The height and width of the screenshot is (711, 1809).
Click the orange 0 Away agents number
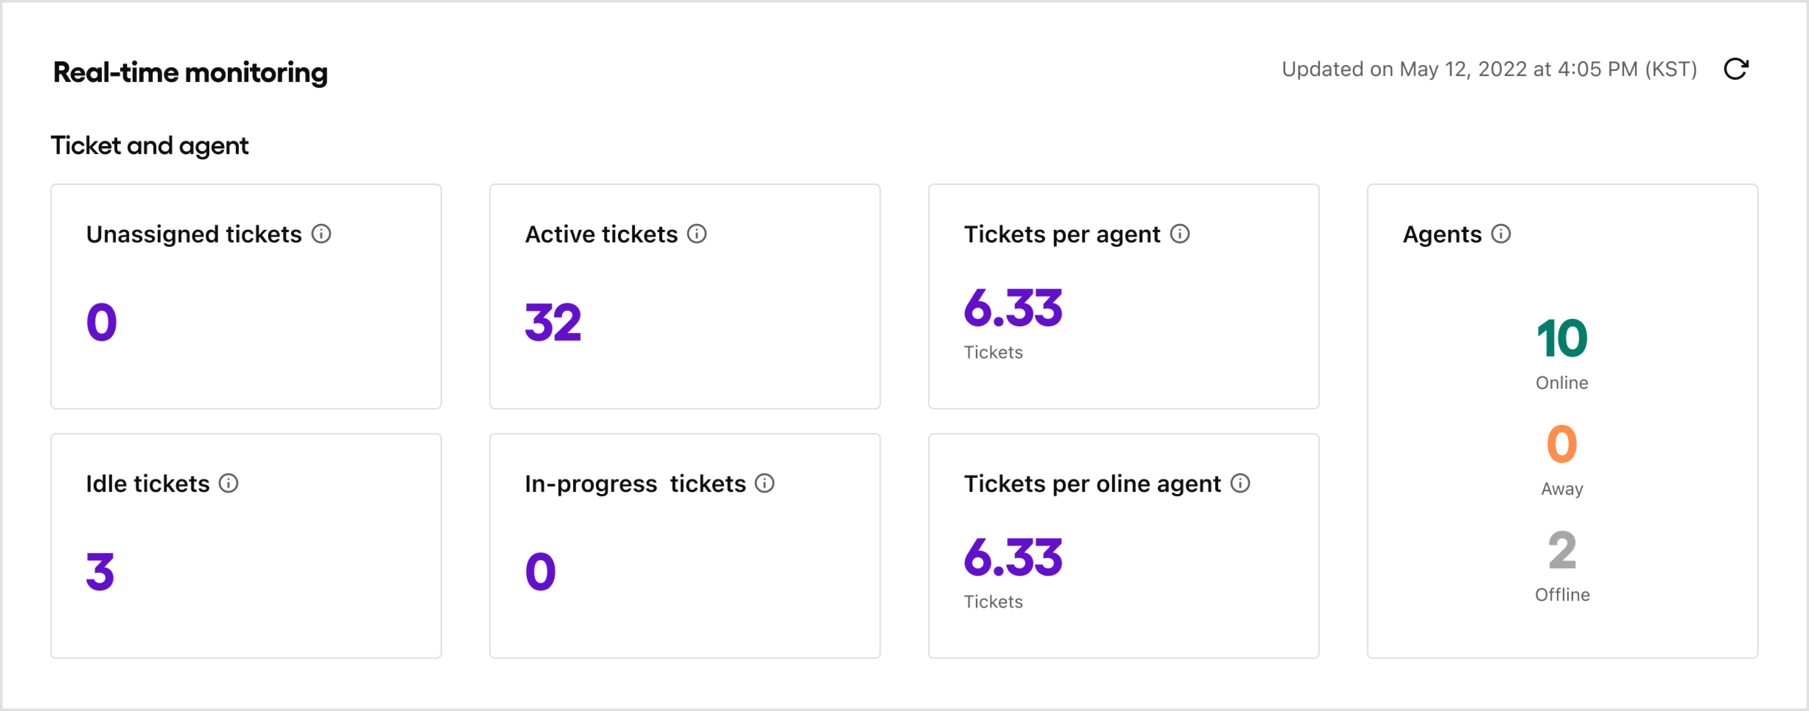1562,444
